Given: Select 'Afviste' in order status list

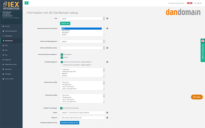Looking at the screenshot, I should click(x=64, y=35).
